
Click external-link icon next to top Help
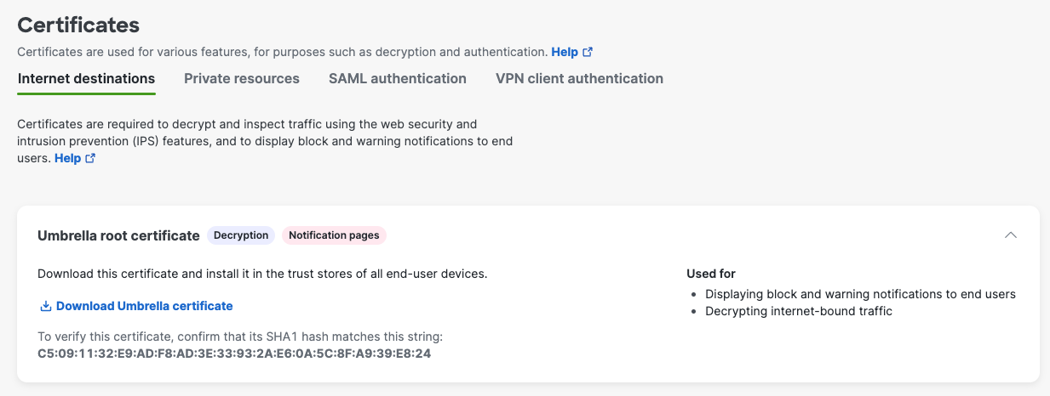pyautogui.click(x=588, y=52)
